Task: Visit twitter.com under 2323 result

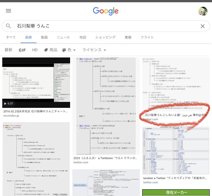Action: click(x=81, y=162)
